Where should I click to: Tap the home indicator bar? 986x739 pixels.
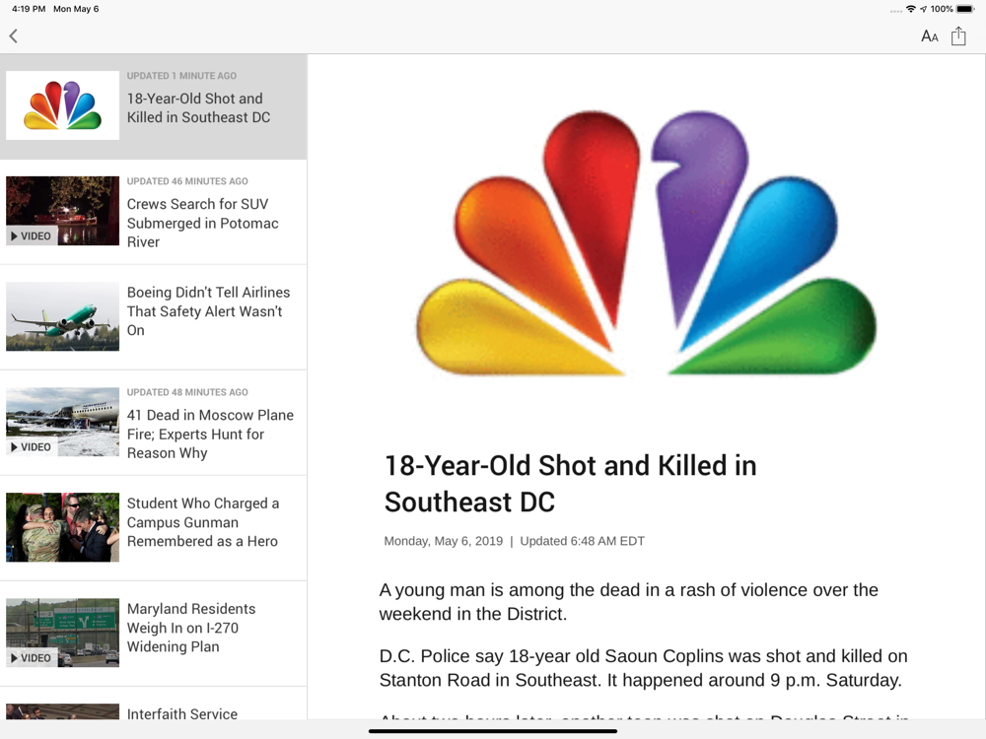(493, 731)
